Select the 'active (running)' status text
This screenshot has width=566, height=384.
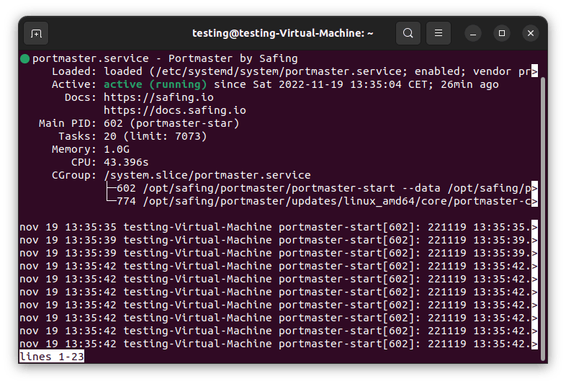coord(156,84)
